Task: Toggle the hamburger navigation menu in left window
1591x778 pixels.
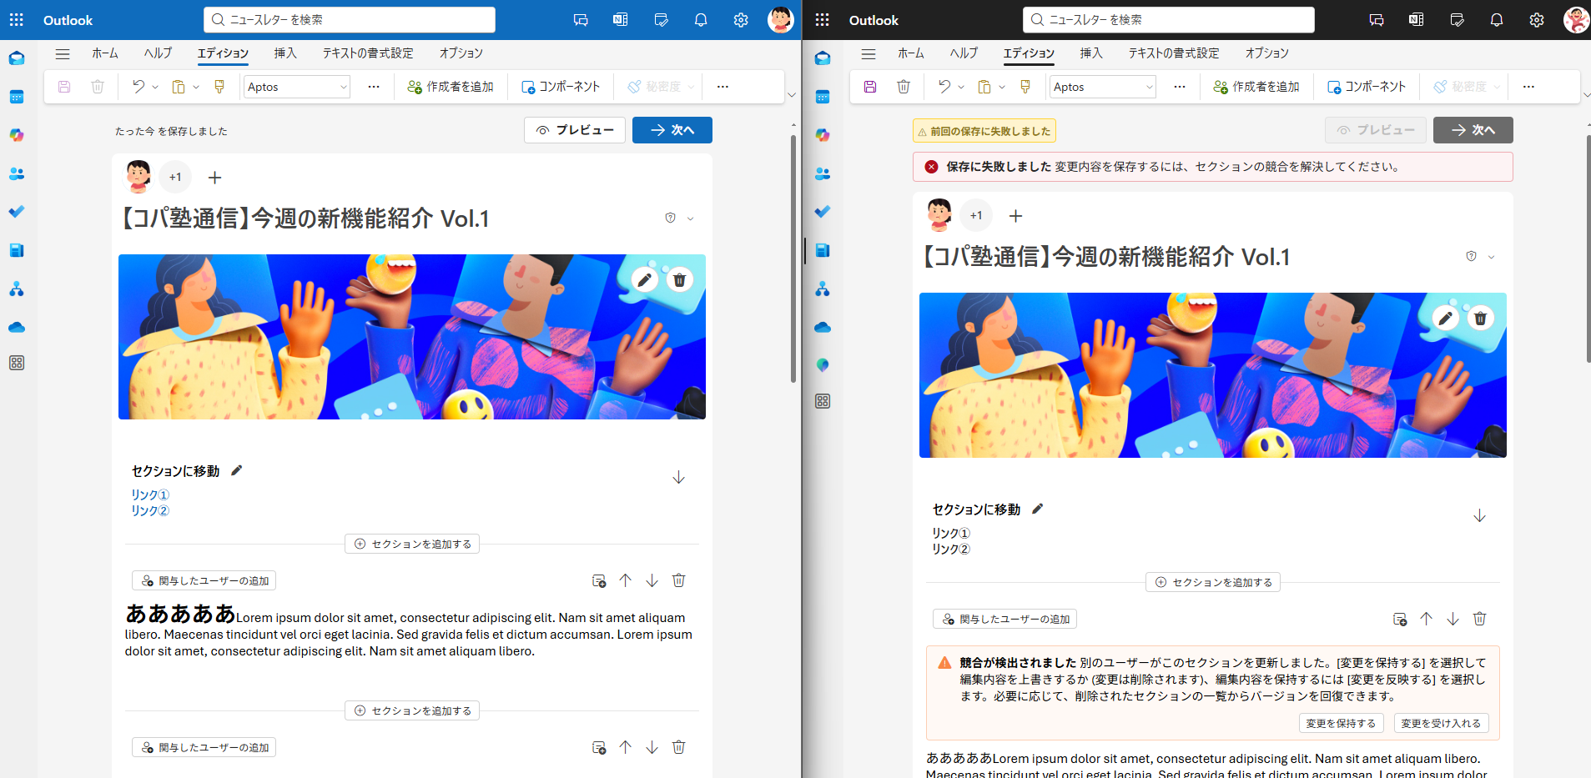Action: (63, 53)
